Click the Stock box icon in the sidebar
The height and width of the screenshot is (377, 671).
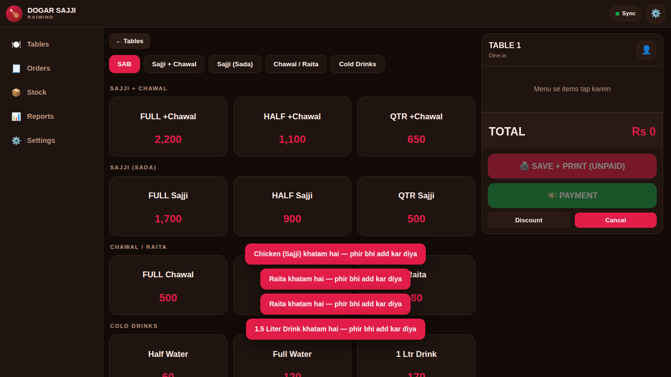tap(16, 92)
